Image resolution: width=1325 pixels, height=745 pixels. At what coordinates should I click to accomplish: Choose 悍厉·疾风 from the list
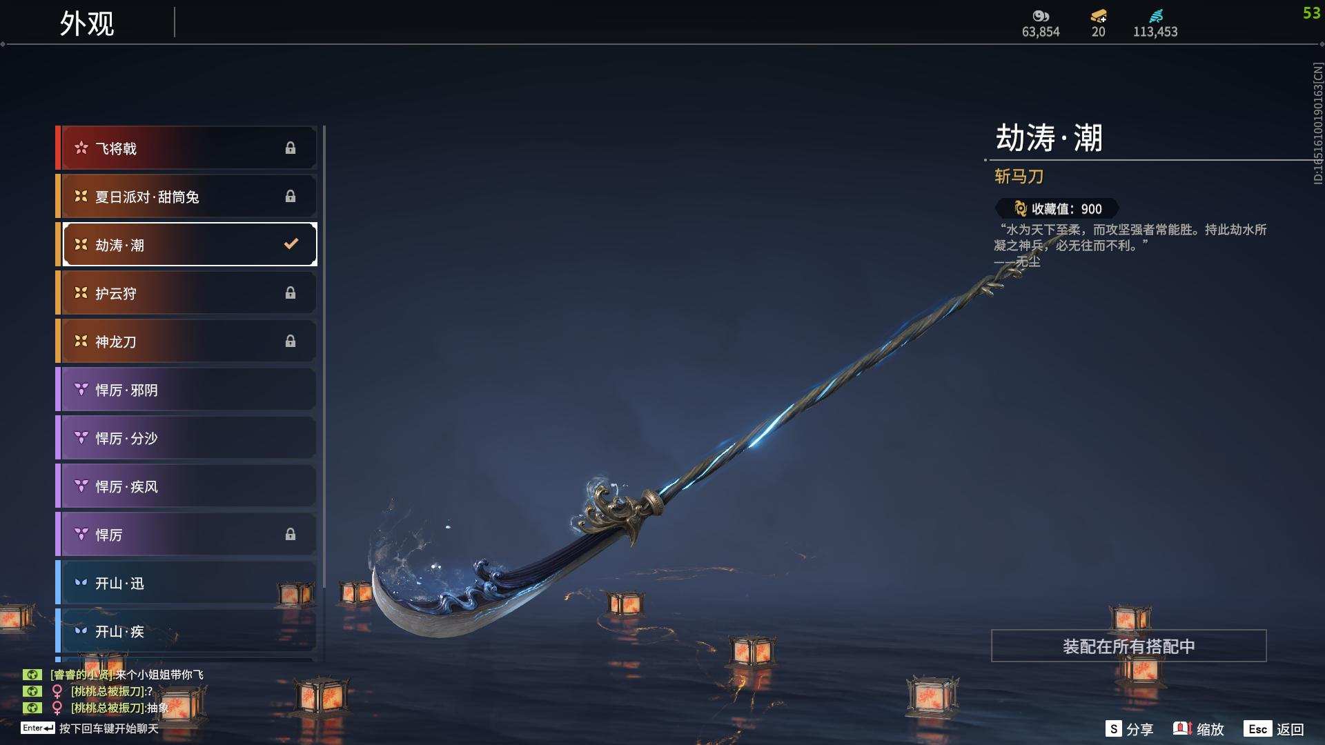click(186, 486)
